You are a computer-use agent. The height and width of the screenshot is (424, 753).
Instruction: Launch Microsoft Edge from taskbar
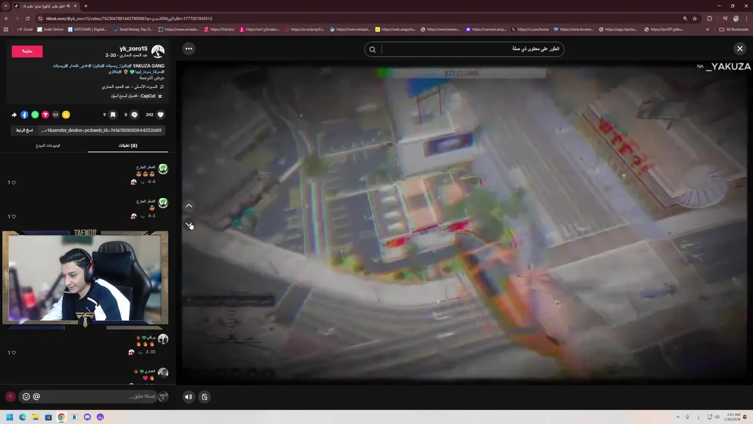[x=22, y=417]
